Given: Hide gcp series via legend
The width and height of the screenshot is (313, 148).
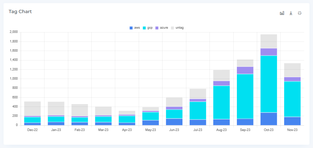Looking at the screenshot, I should click(x=150, y=28).
